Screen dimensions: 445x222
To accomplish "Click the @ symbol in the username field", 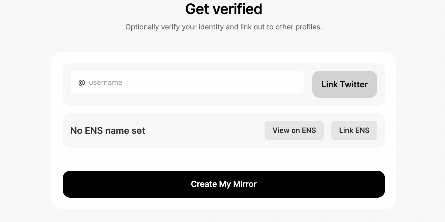I will pos(82,83).
